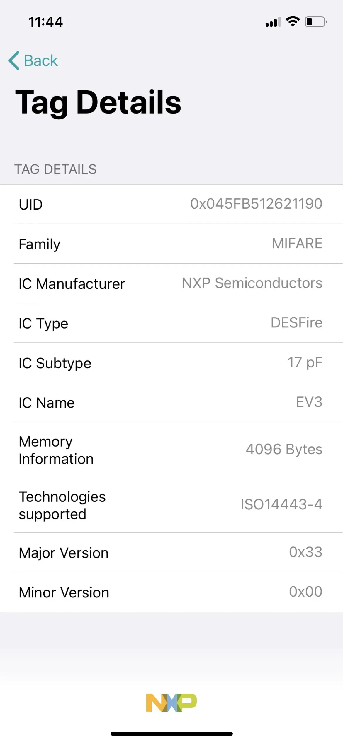Screen dimensions: 343x743
Task: Tap the Back chevron arrow icon
Action: click(x=14, y=60)
